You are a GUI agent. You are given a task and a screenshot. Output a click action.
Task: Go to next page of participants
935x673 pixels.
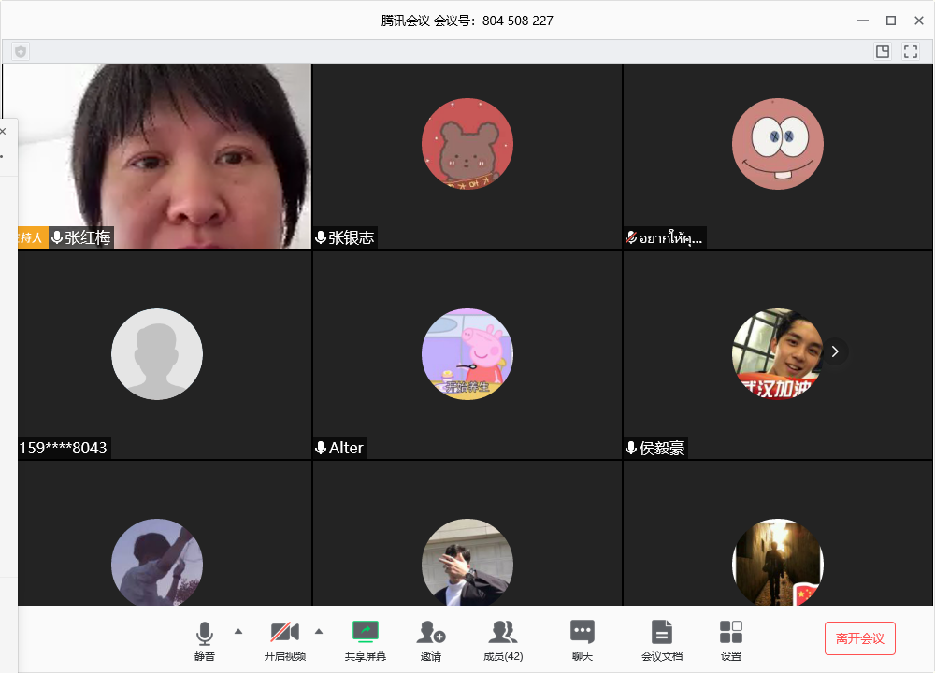(835, 351)
